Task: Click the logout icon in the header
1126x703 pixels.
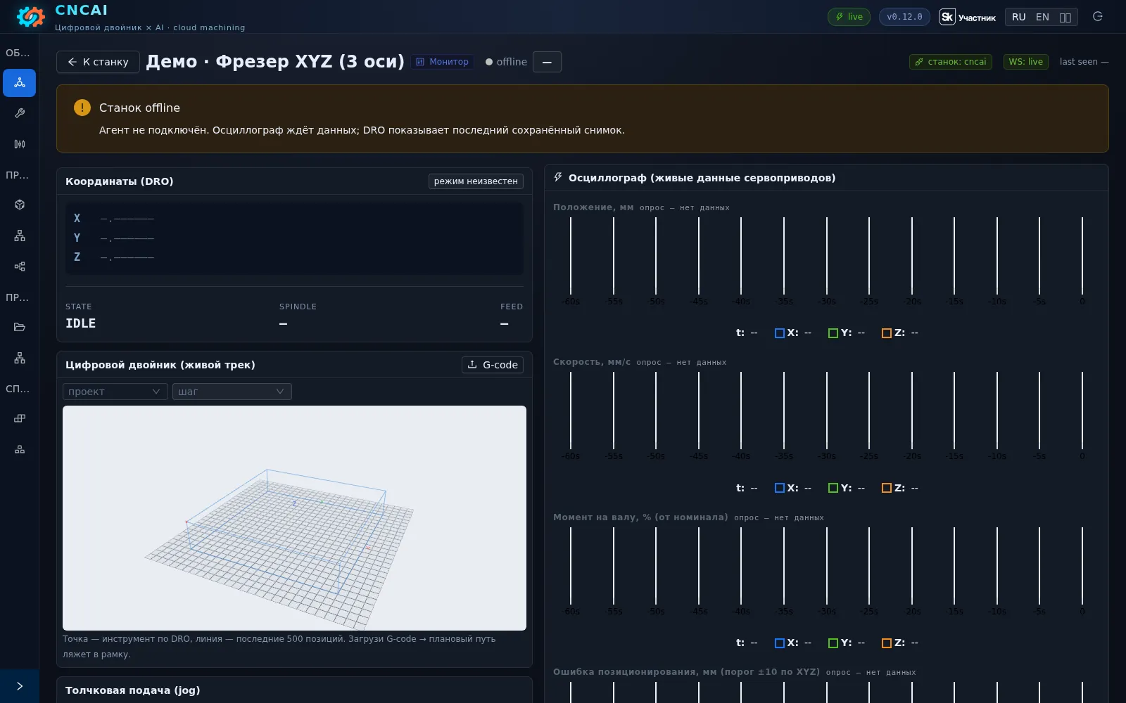Action: point(1098,17)
